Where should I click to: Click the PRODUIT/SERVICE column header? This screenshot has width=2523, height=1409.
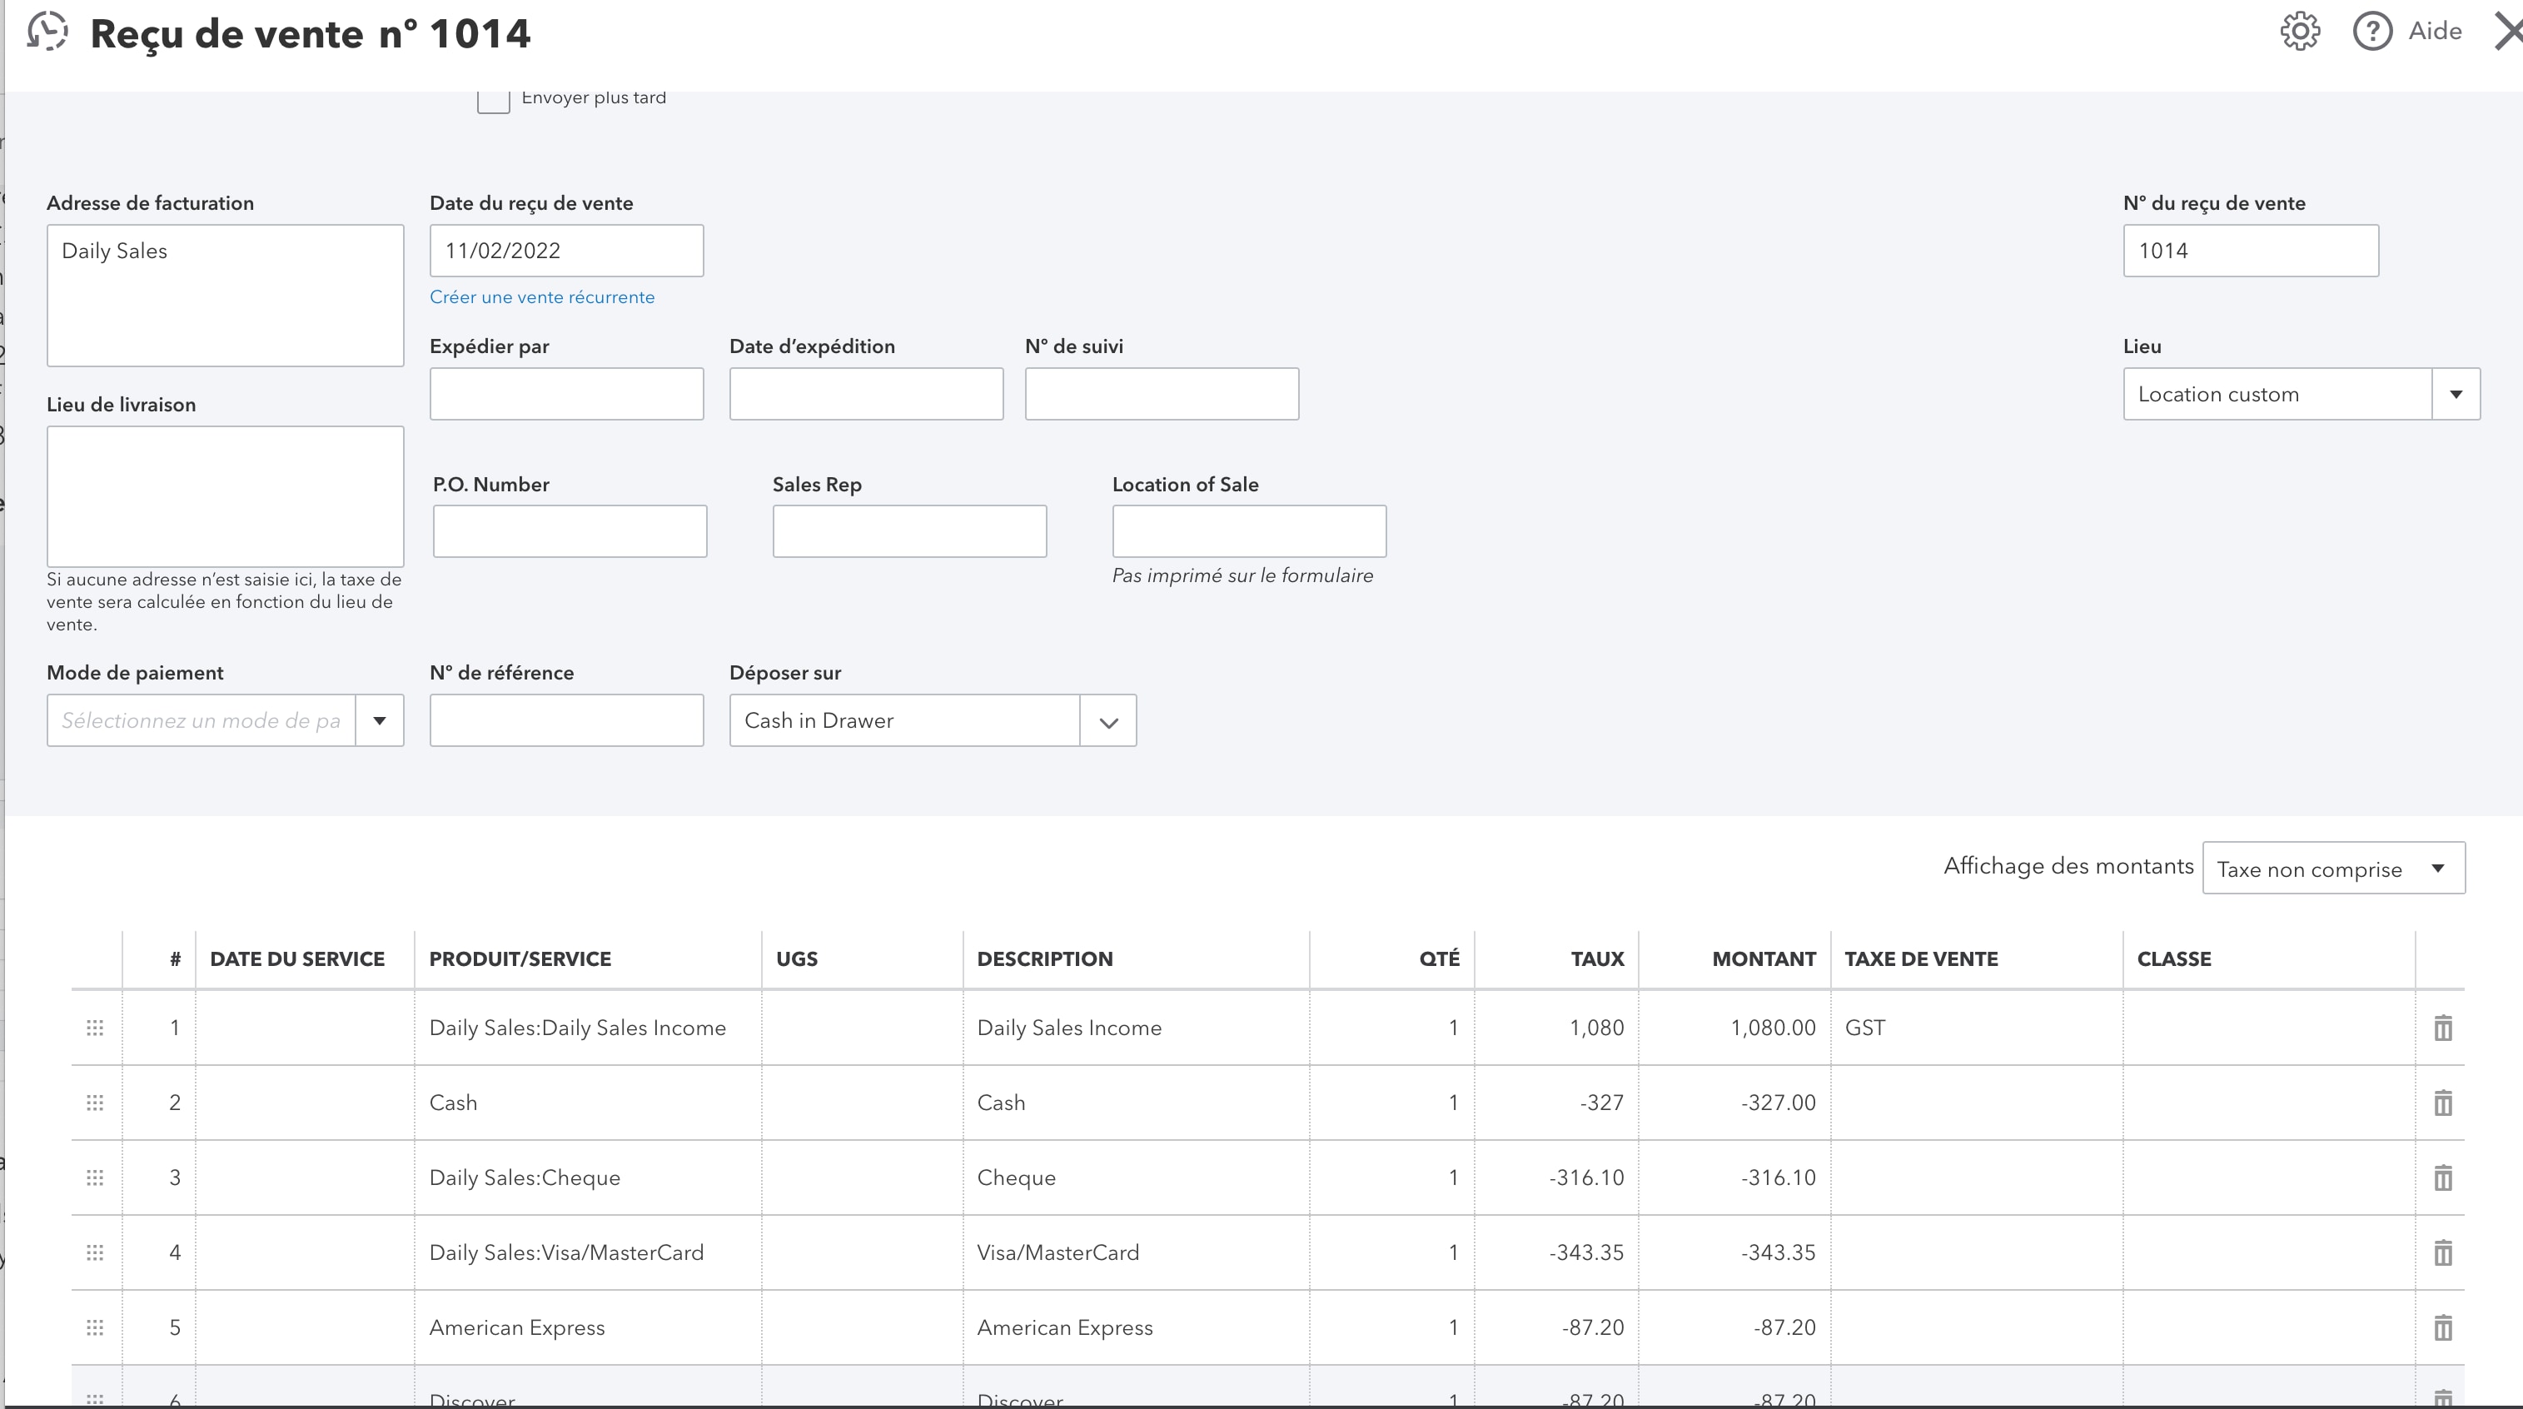tap(520, 959)
